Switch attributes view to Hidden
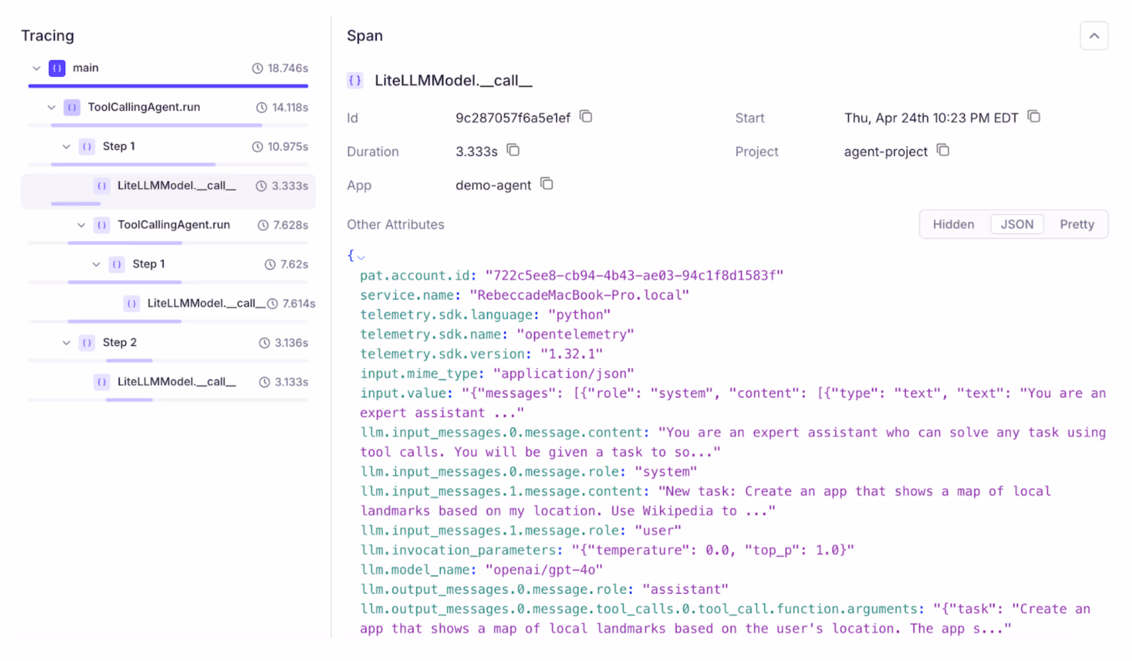Viewport: 1132px width, 661px height. point(953,224)
